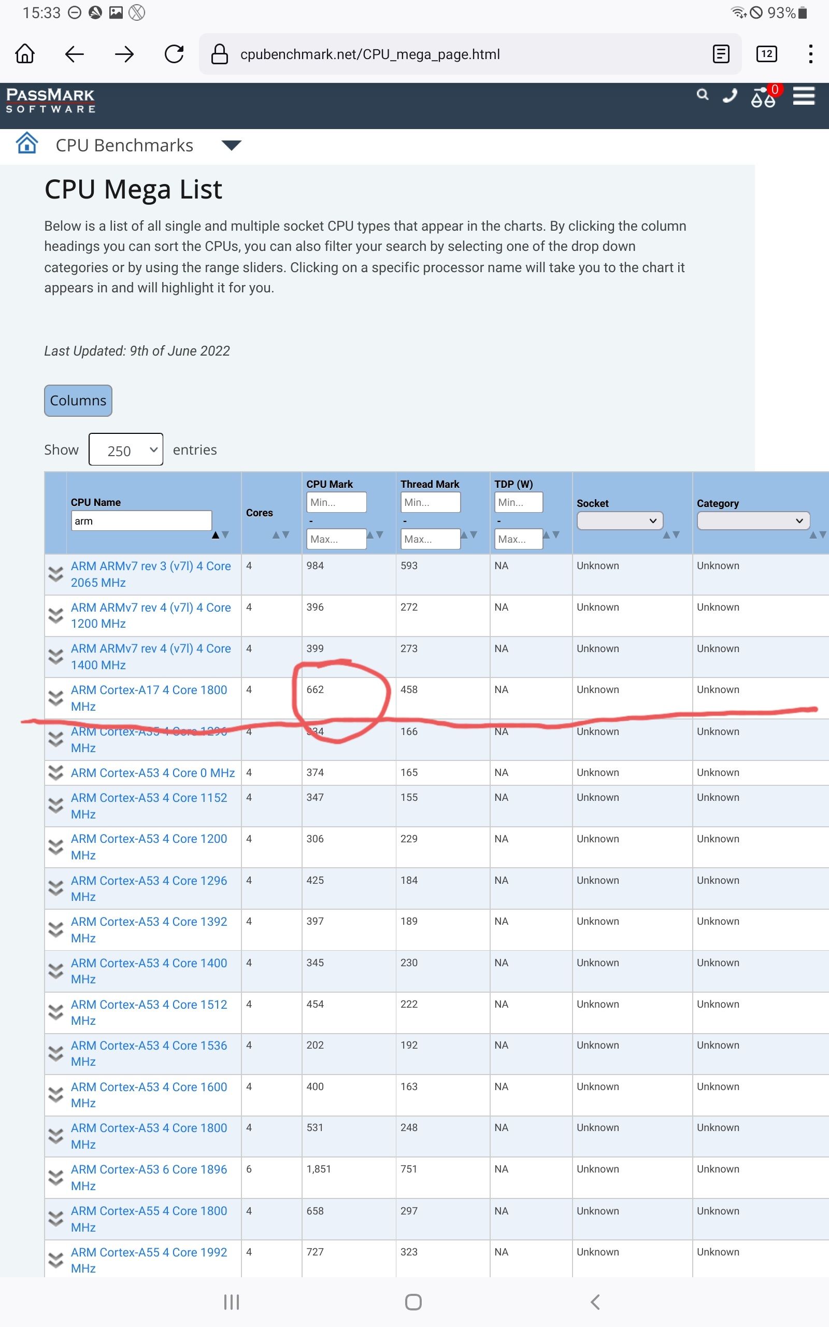Tap the Android recent apps button
Image resolution: width=829 pixels, height=1327 pixels.
[232, 1302]
